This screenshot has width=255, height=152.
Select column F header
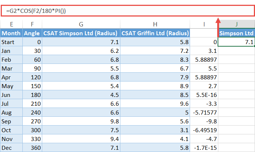tap(32, 24)
